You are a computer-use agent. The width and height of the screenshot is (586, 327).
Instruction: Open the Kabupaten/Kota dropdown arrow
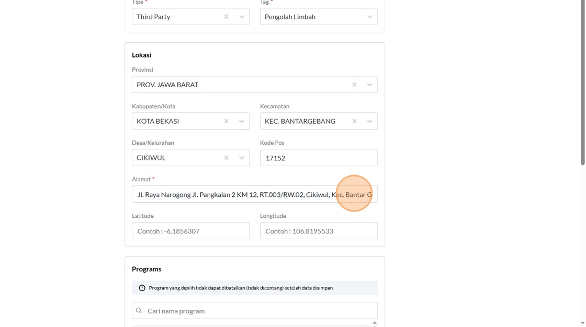click(242, 121)
